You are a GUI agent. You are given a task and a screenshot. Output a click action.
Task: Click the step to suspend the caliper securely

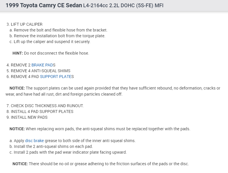[x=52, y=42]
